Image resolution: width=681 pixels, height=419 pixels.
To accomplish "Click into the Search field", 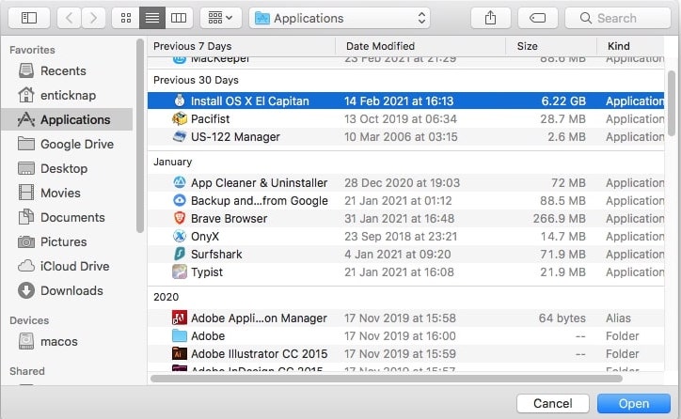I will click(618, 18).
